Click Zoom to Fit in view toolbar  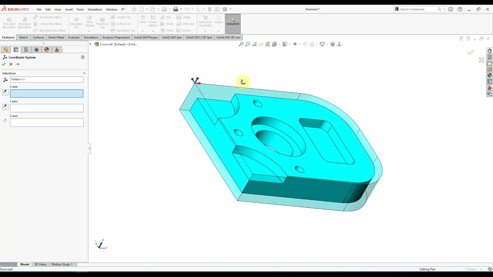(x=241, y=44)
